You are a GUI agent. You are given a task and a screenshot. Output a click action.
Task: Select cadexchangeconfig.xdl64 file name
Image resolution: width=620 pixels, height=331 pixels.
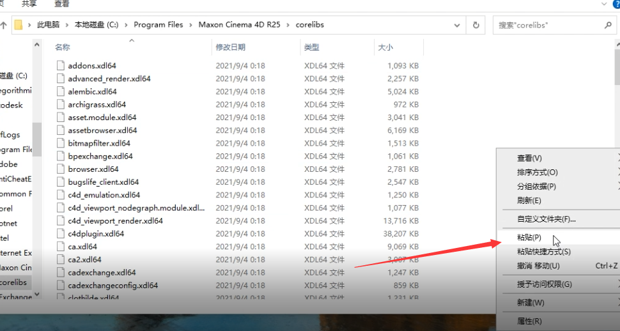point(112,285)
